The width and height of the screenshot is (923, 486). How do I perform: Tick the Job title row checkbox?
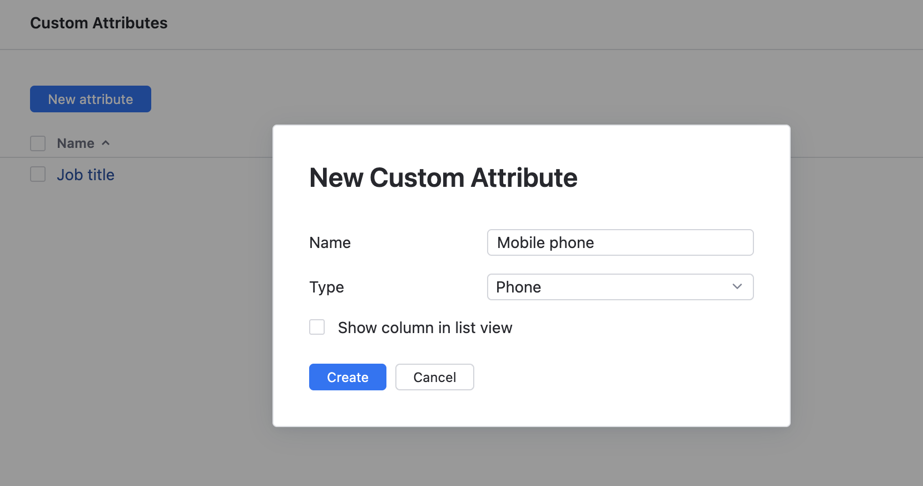click(x=38, y=175)
